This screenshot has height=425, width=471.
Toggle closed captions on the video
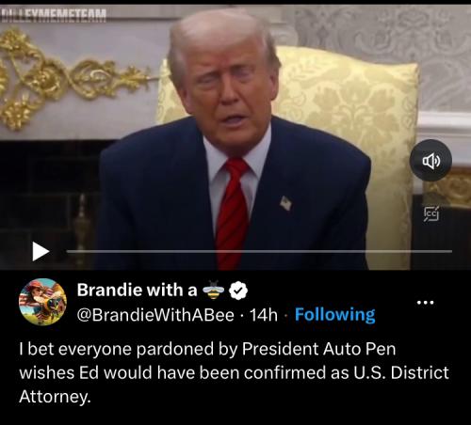431,214
